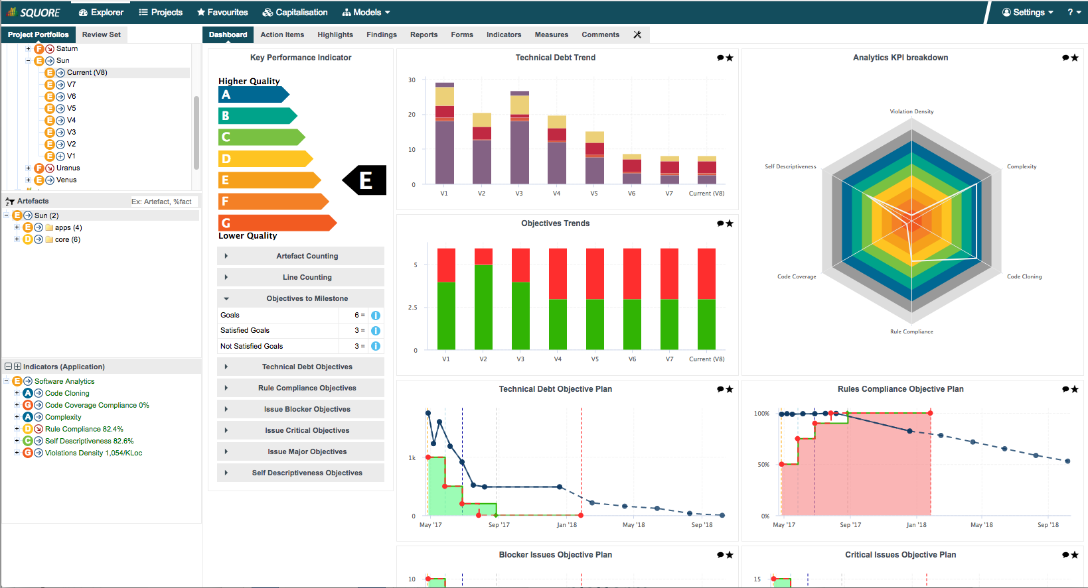Expand all indicators with the plus box
The width and height of the screenshot is (1088, 588).
(x=17, y=367)
